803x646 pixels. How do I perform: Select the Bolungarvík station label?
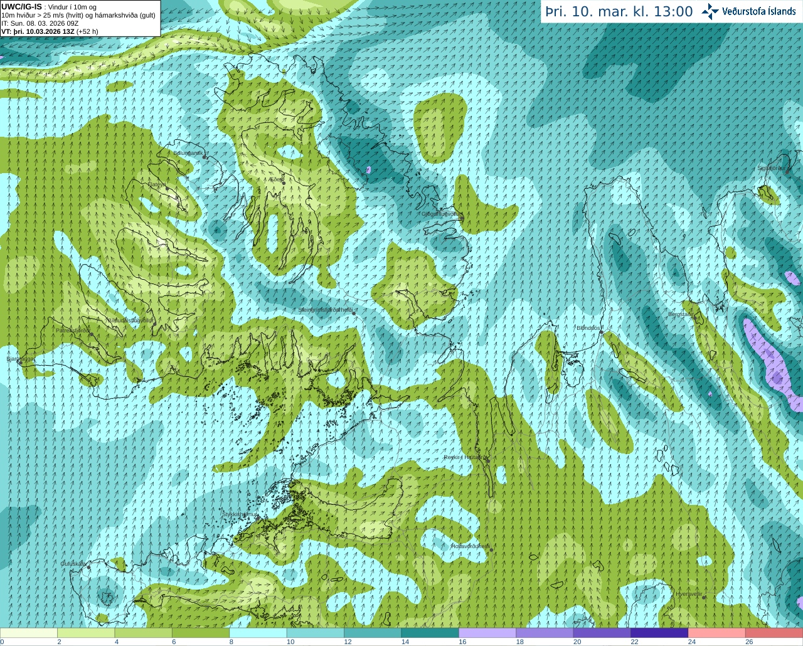pyautogui.click(x=187, y=152)
